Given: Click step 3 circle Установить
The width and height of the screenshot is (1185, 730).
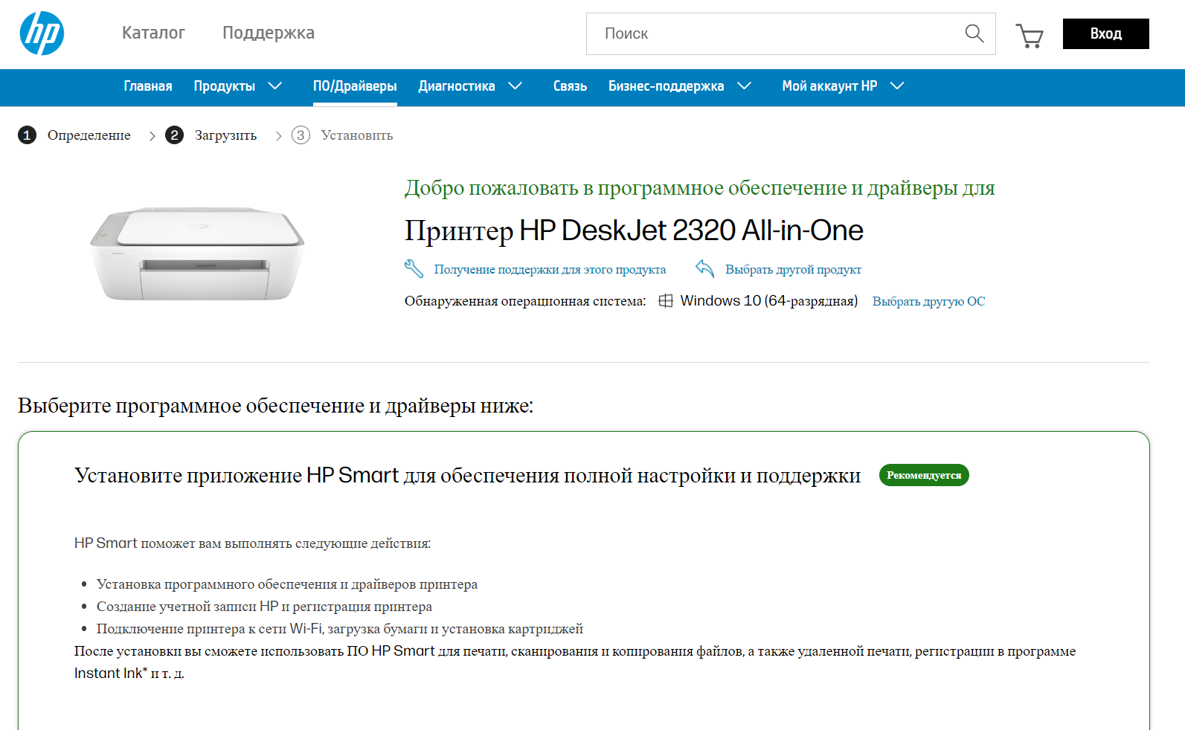Looking at the screenshot, I should click(x=301, y=135).
